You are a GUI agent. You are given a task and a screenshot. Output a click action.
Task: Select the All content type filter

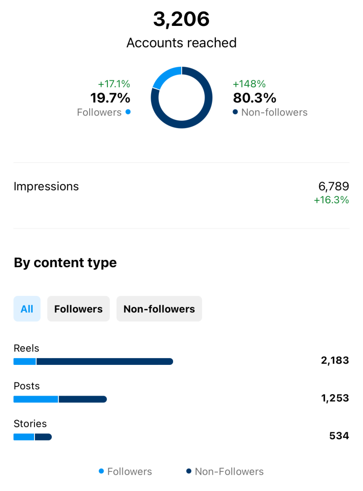(x=27, y=309)
